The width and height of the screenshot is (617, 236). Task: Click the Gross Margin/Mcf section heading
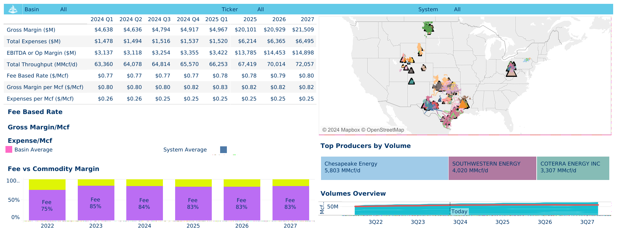[x=39, y=127]
